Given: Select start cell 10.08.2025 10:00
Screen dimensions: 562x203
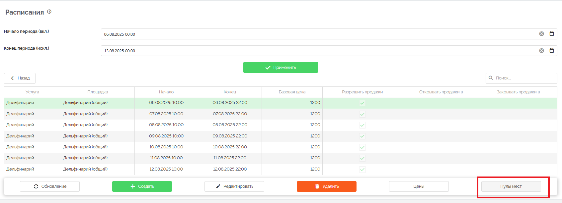Looking at the screenshot, I should click(166, 147).
